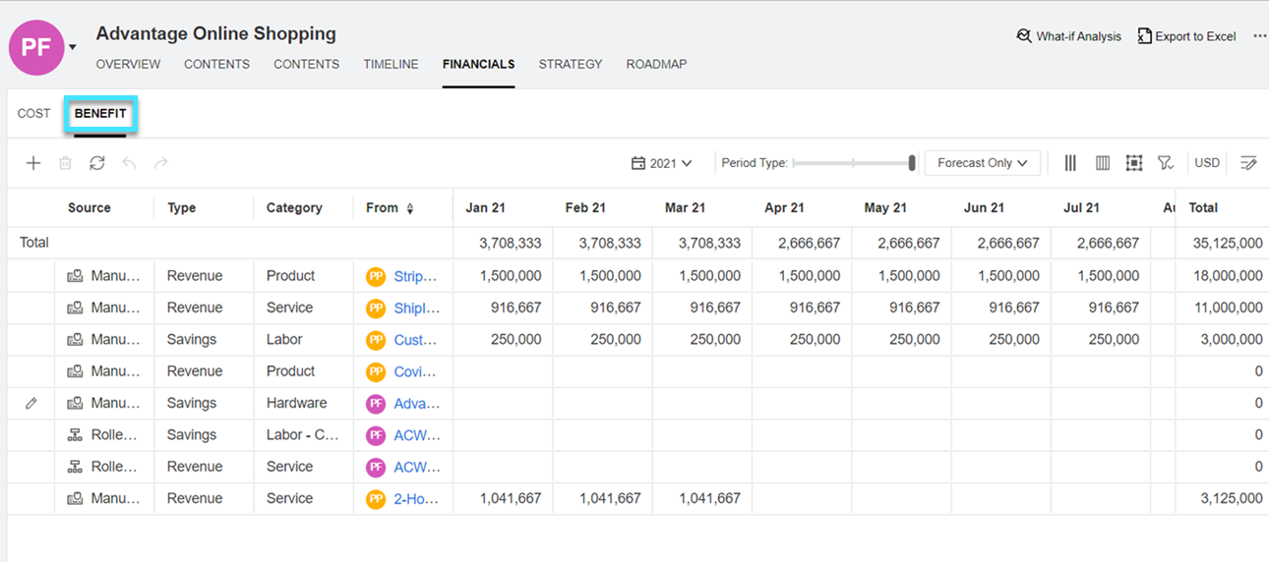Click the orange PP avatar beside 2-Ho link
Screen dimensions: 1269x562
tap(376, 498)
